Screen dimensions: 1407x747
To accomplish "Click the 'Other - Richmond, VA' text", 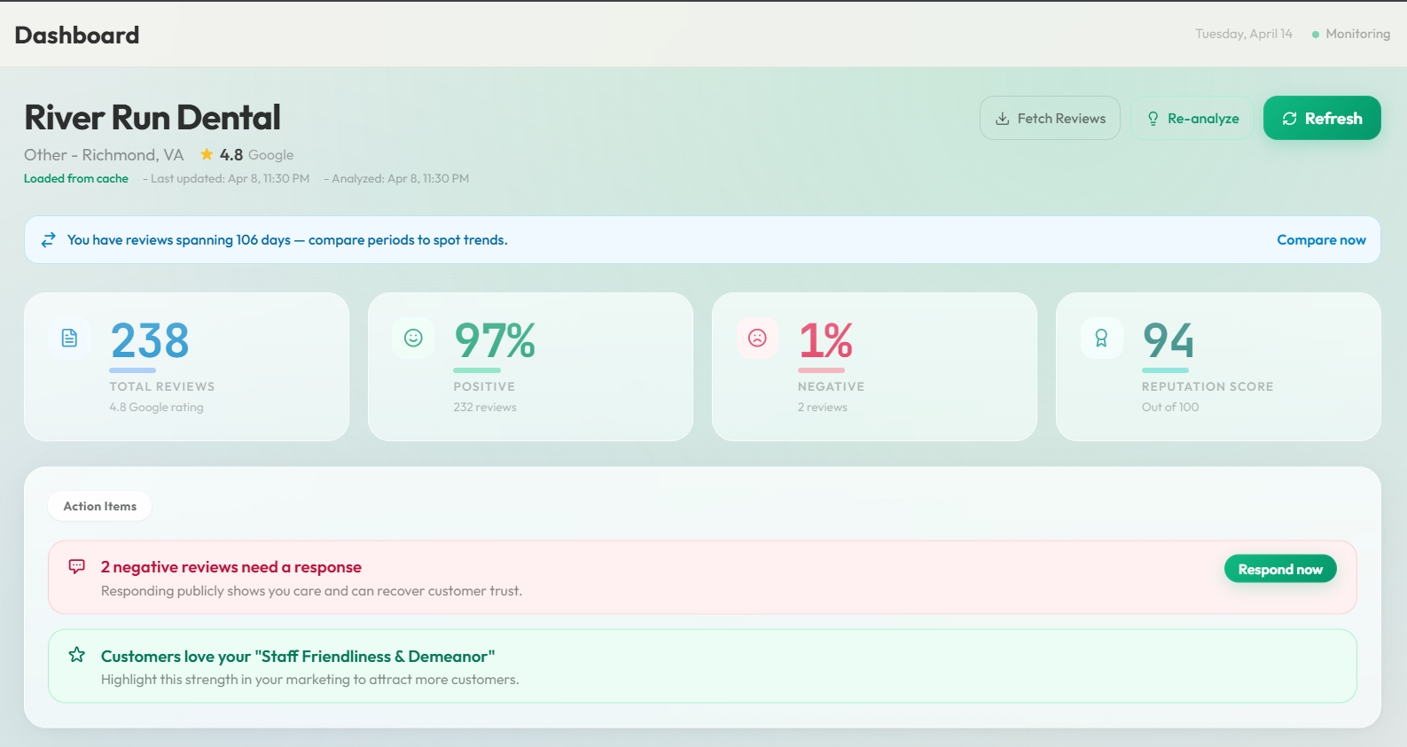I will pos(104,155).
